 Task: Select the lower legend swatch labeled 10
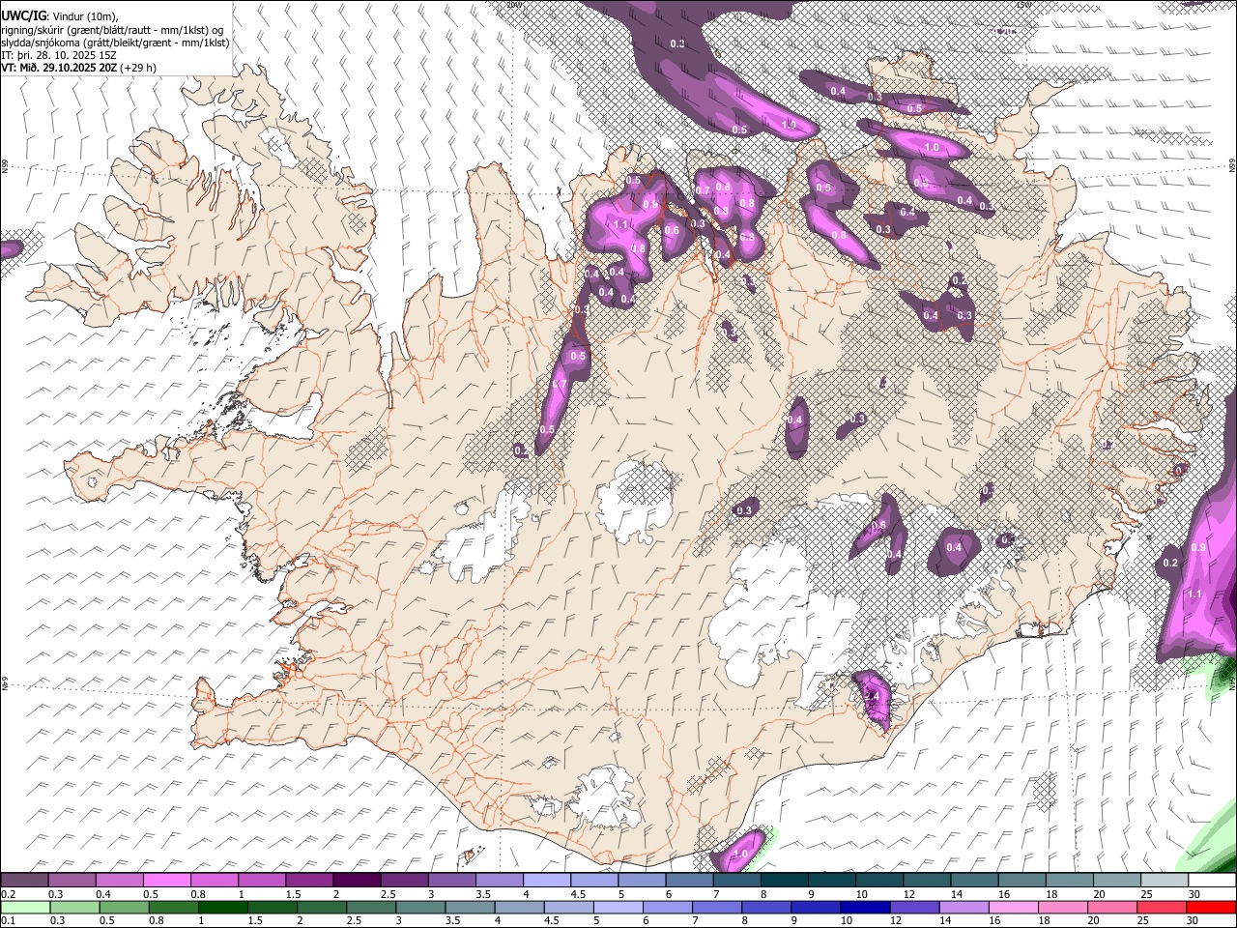click(x=866, y=908)
